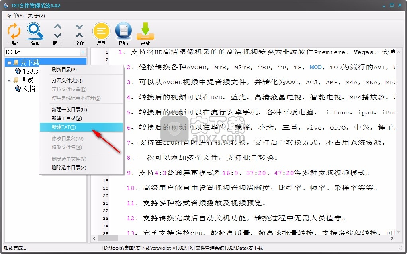Click the blue MOD keyword in line 2
The width and height of the screenshot is (407, 254).
coord(316,67)
